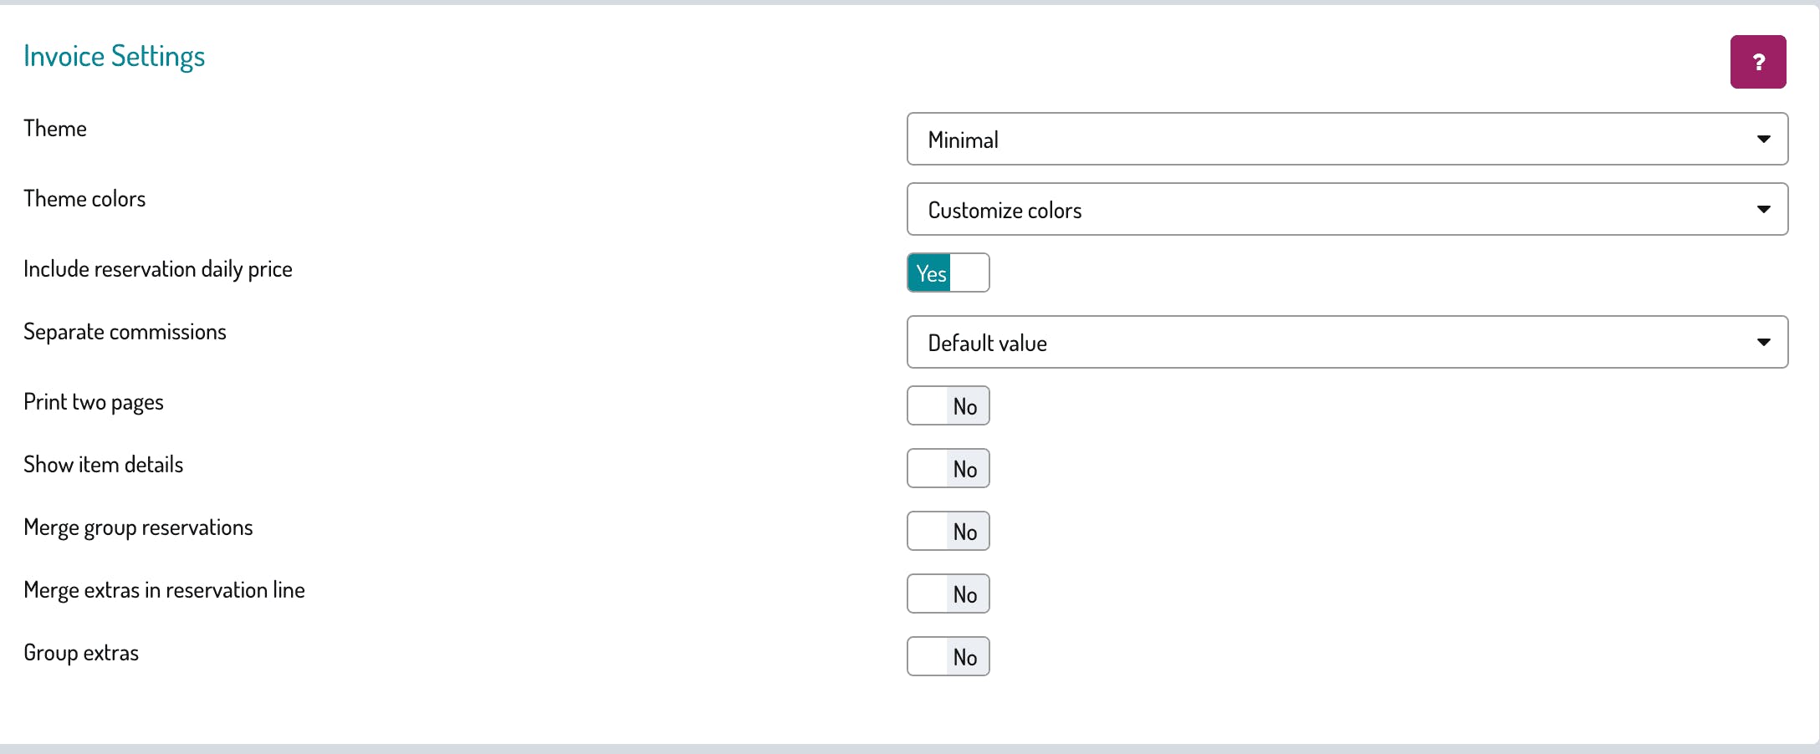Enable the Print two pages toggle
The width and height of the screenshot is (1820, 754).
point(948,405)
